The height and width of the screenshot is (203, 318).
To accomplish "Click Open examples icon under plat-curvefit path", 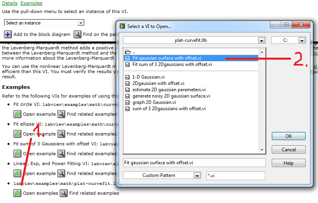I will tap(17, 193).
